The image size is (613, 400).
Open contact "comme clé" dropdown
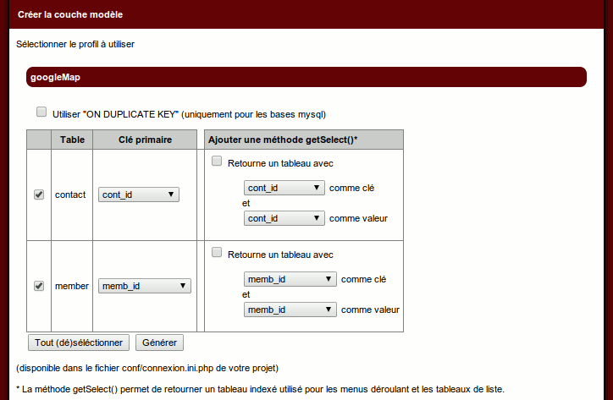(284, 188)
